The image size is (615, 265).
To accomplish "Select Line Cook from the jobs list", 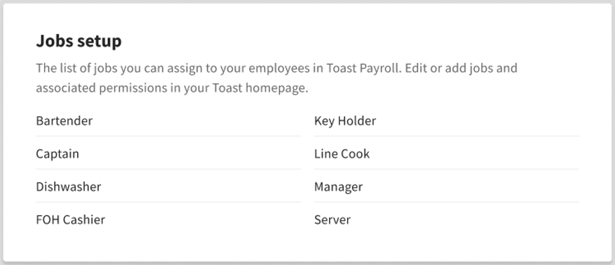I will point(341,154).
